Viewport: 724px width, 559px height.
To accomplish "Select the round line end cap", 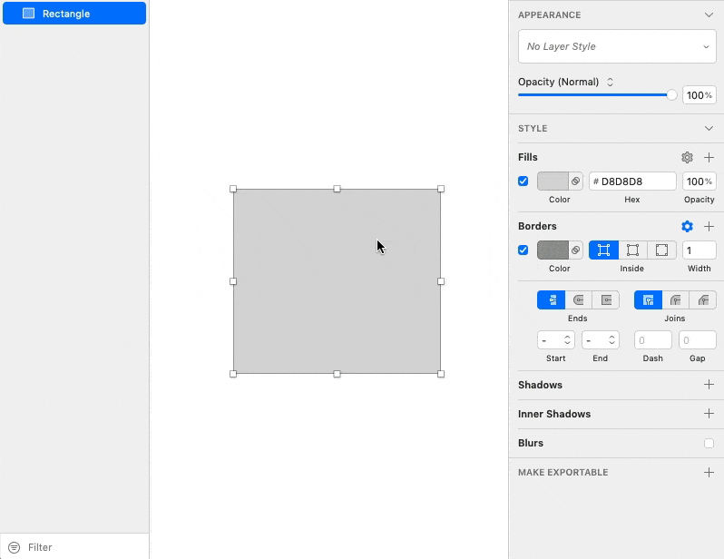I will click(578, 300).
